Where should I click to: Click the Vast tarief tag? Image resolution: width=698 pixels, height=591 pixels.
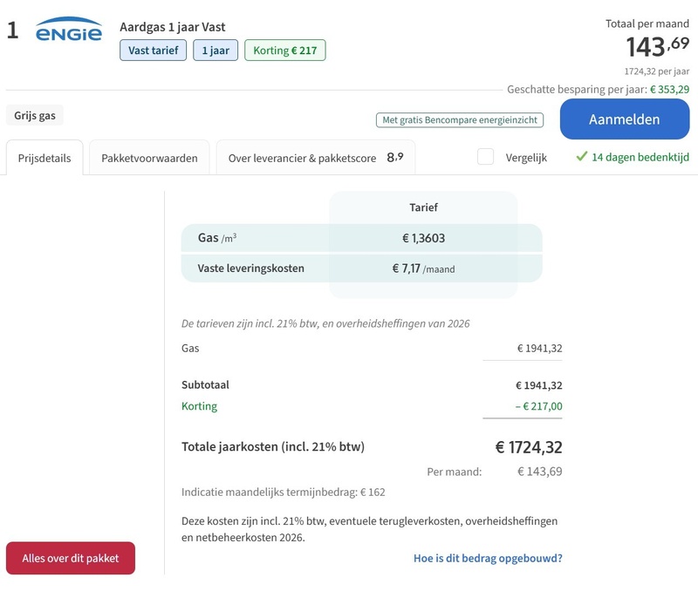coord(154,51)
